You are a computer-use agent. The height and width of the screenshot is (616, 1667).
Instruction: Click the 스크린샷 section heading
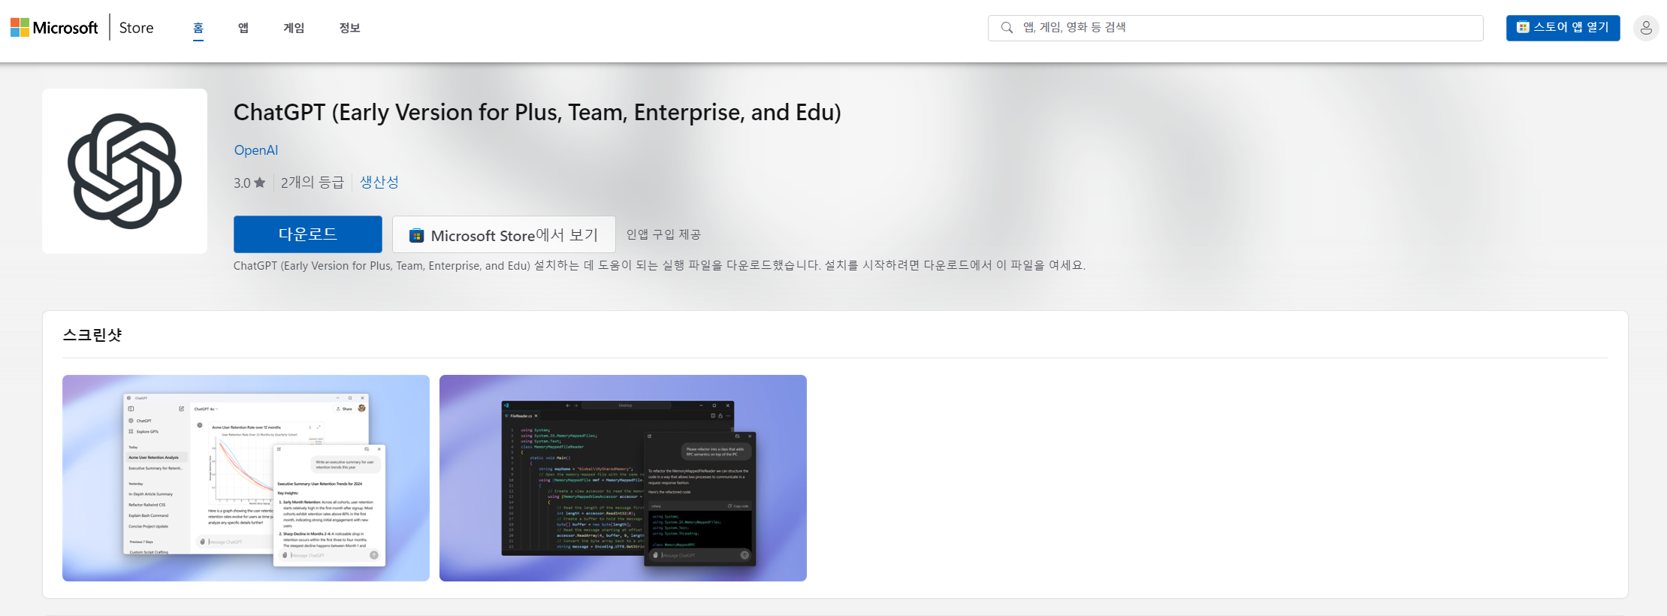(x=92, y=335)
